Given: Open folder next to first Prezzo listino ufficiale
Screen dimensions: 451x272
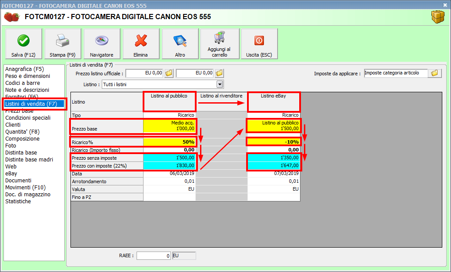Looking at the screenshot, I should point(169,73).
